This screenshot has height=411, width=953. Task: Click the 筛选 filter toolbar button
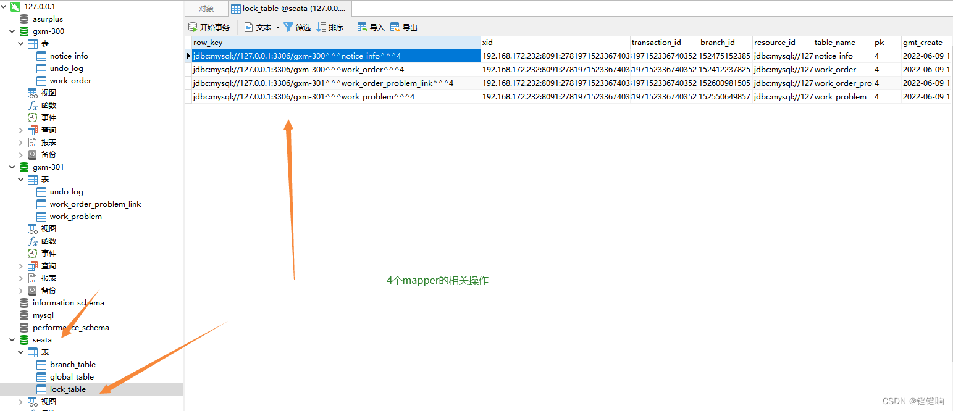(297, 27)
